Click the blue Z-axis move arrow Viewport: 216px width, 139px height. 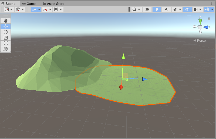[x=144, y=79]
